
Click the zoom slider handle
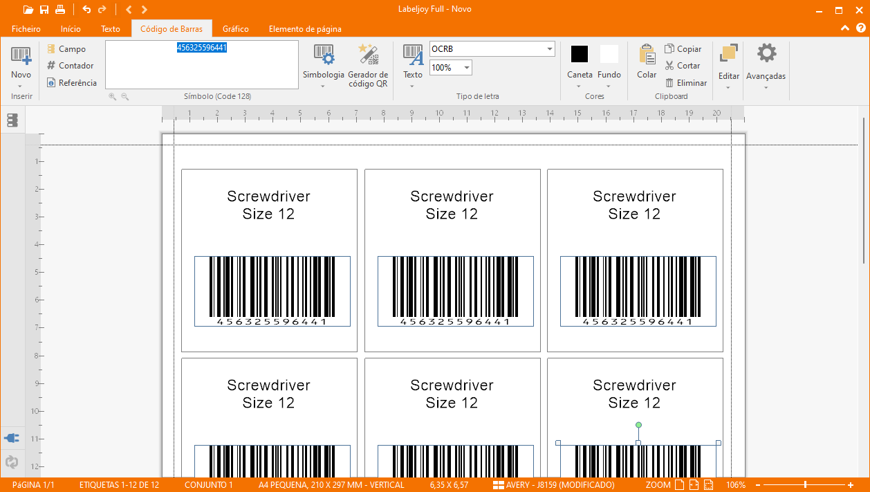pos(805,485)
